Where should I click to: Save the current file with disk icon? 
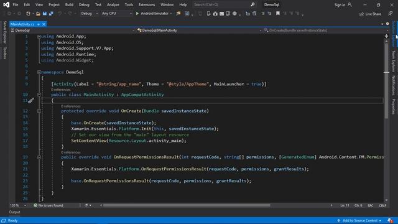tap(45, 14)
